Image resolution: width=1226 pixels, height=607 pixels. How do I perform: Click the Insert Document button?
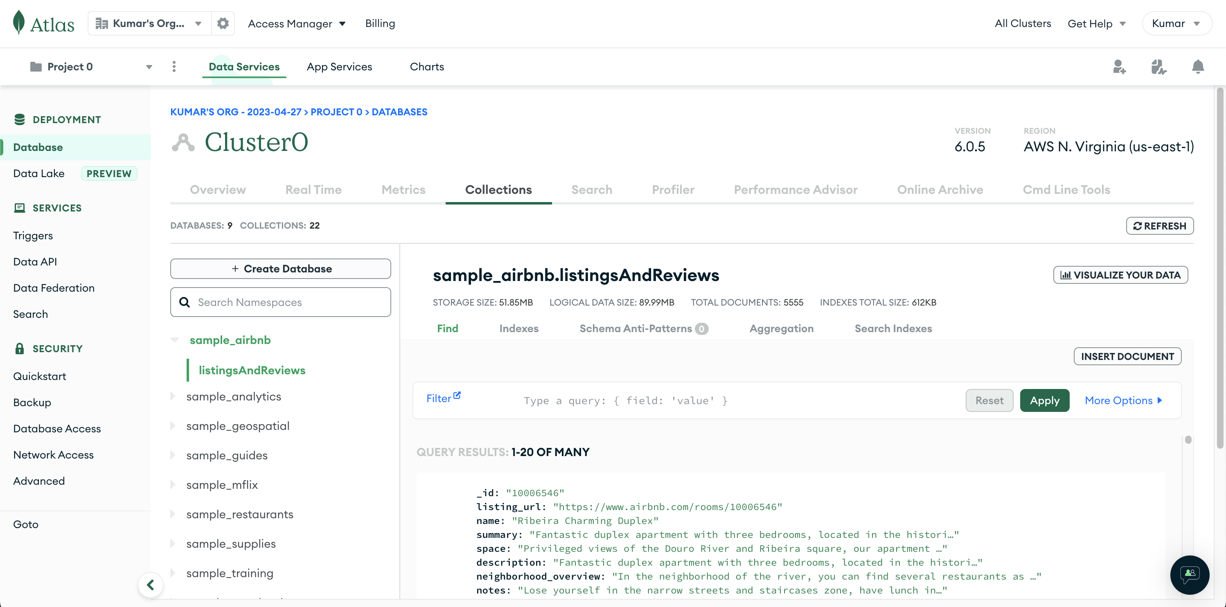pos(1127,356)
